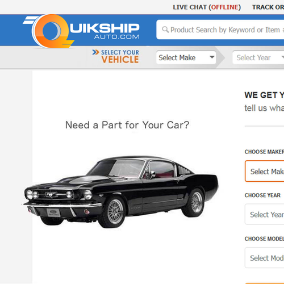Open the Track Order link
Image resolution: width=284 pixels, height=284 pixels.
(268, 7)
